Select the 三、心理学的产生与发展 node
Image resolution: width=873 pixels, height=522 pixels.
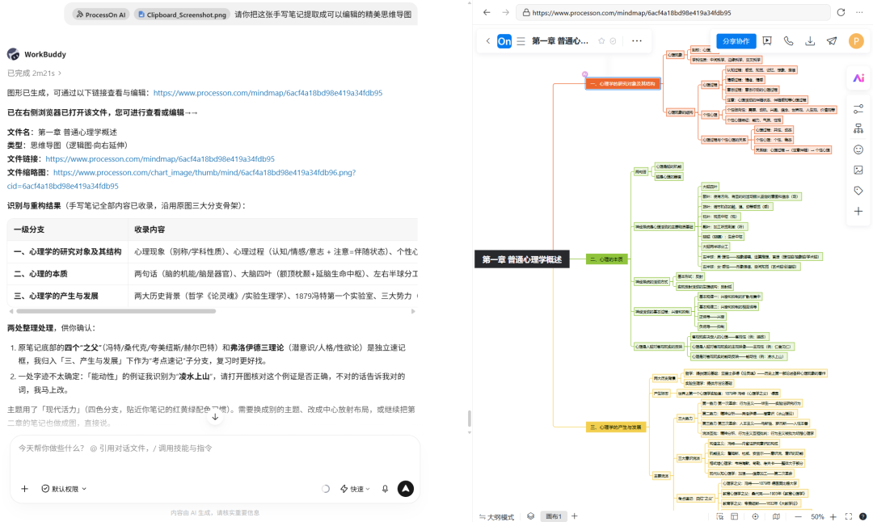pyautogui.click(x=616, y=427)
